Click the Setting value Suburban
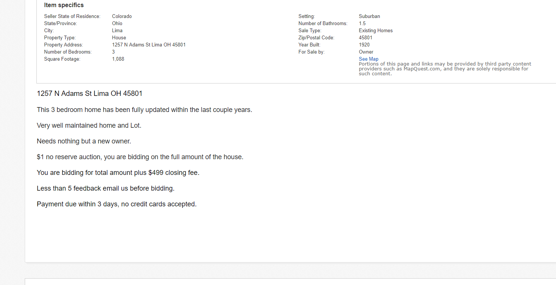556x285 pixels. click(x=370, y=16)
